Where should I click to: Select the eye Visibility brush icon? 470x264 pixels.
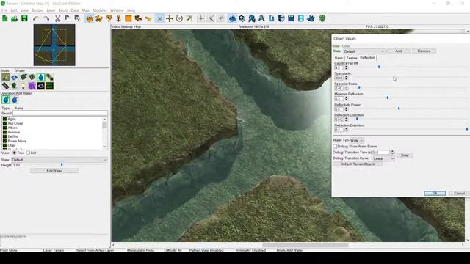(x=41, y=86)
